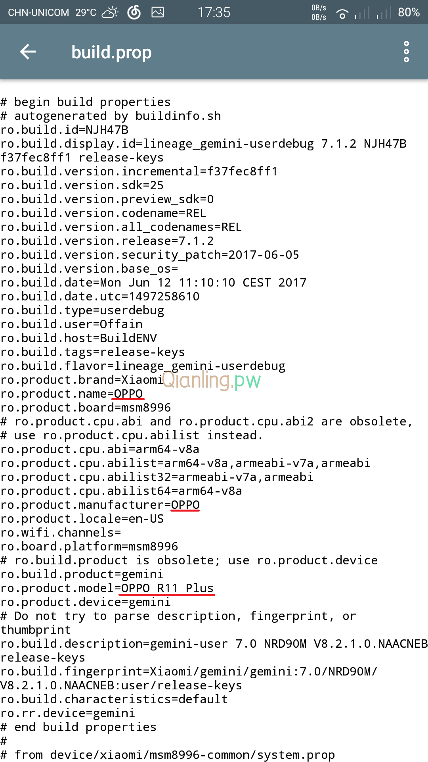Click the build.prop title text
Screen dimensions: 428x762
pyautogui.click(x=111, y=52)
